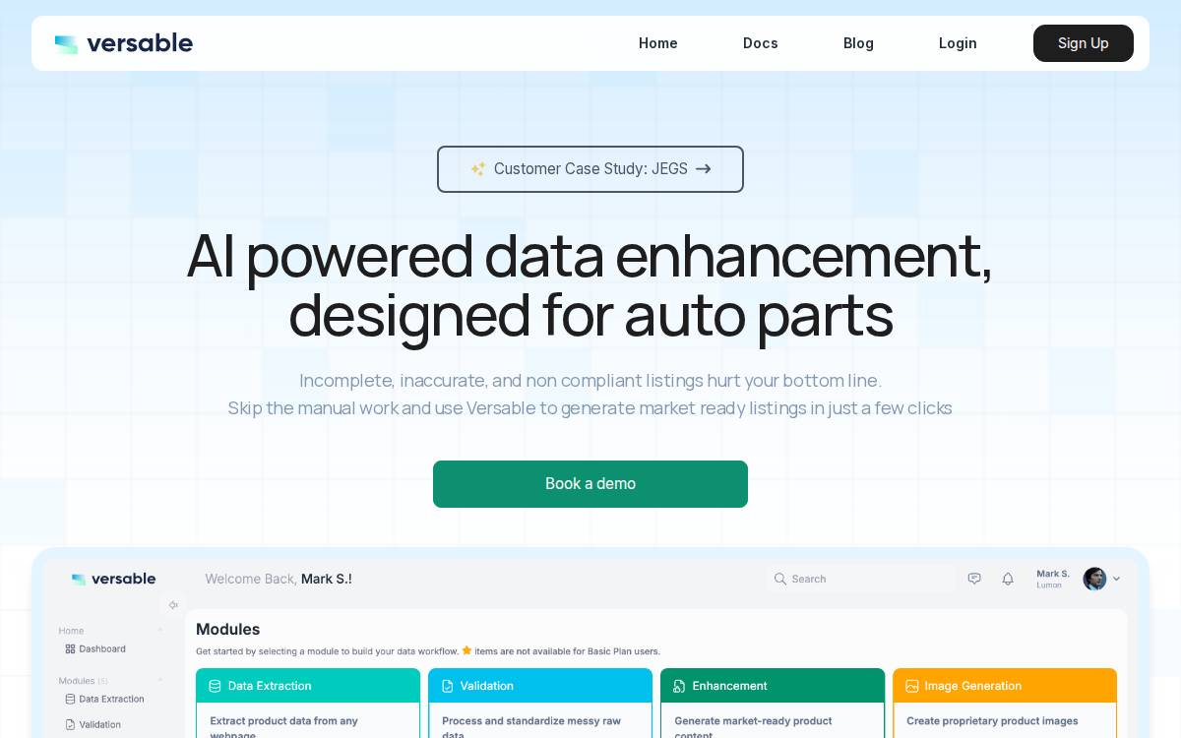Open the Customer Case Study: JEGS banner
1181x738 pixels.
[x=590, y=169]
